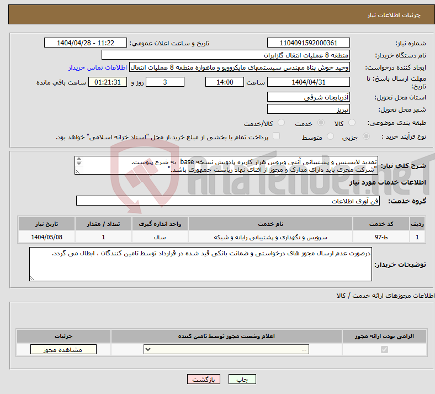Open the اطلاعات تماس خریدار link
The width and height of the screenshot is (435, 394).
coord(98,67)
